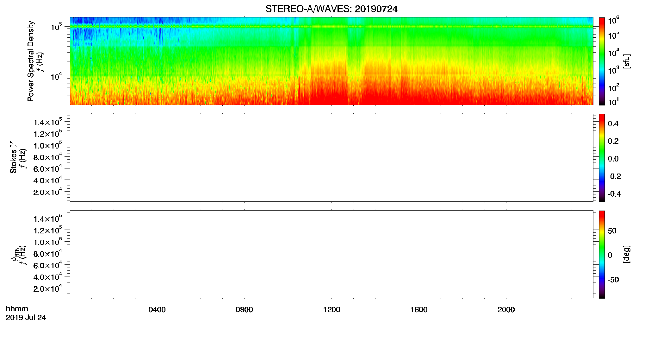
Task: Click the power spectral density color bar
Action: (x=602, y=61)
